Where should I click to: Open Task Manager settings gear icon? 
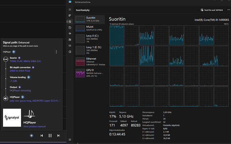pos(70,140)
